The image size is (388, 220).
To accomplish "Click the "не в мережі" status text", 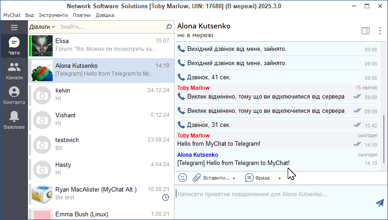I will click(x=195, y=35).
